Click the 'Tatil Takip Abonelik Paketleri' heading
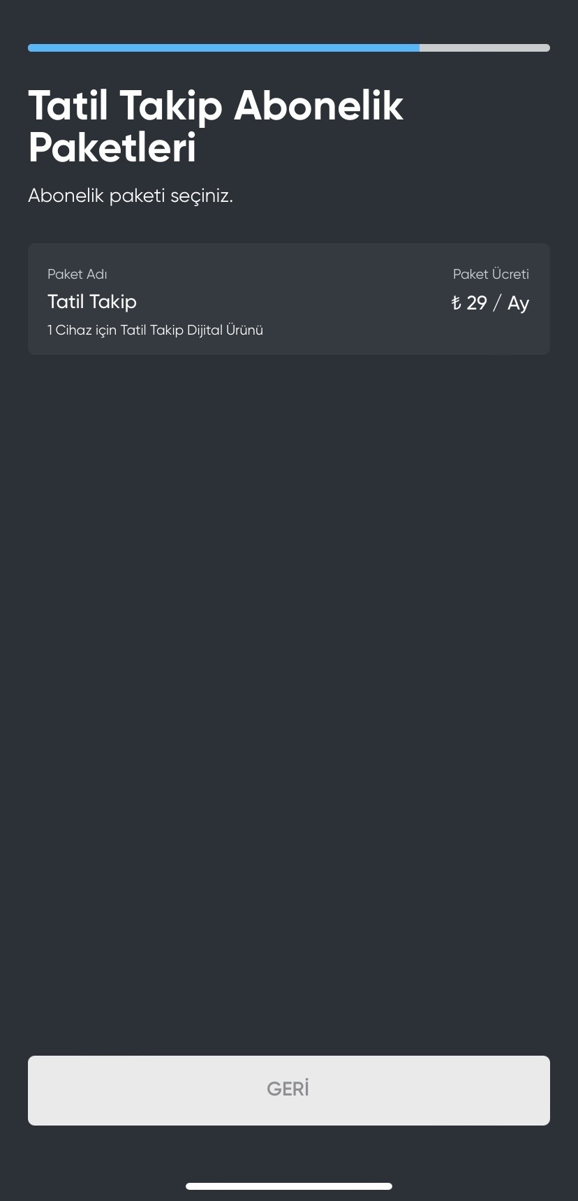The width and height of the screenshot is (578, 1201). pos(216,126)
